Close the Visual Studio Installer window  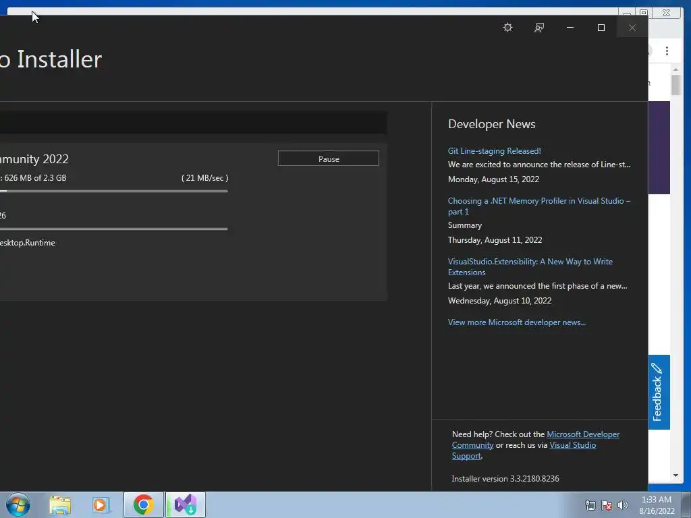tap(632, 27)
